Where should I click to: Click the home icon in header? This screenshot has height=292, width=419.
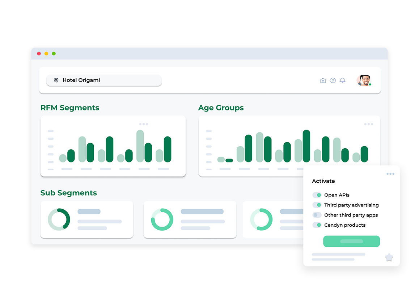(323, 80)
